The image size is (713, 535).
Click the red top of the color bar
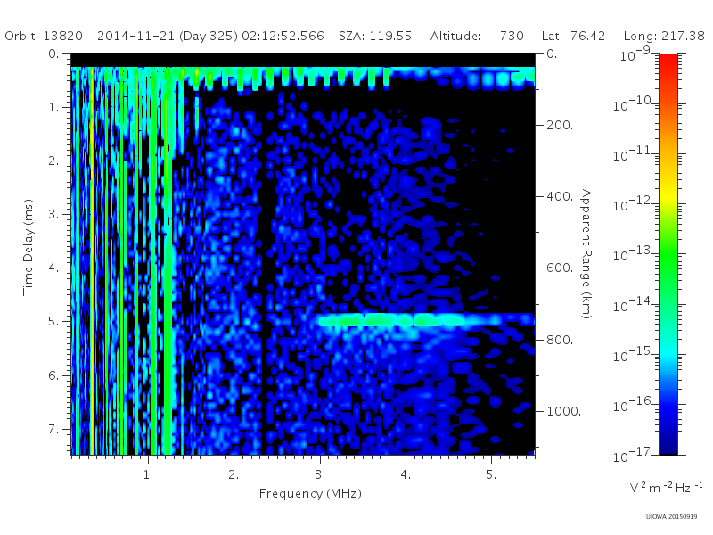tap(668, 62)
